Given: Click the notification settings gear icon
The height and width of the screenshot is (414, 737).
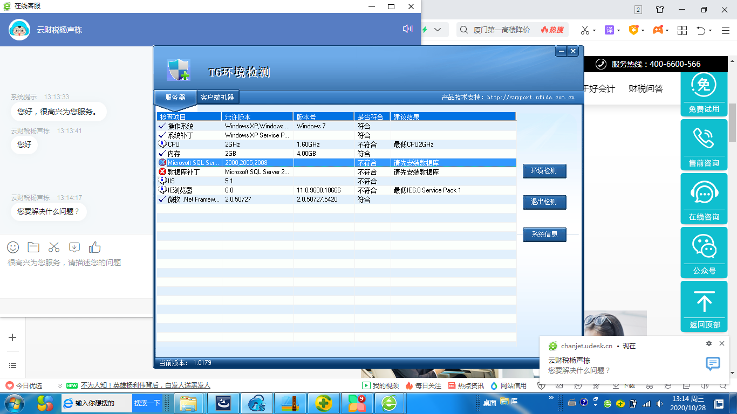Looking at the screenshot, I should (709, 343).
